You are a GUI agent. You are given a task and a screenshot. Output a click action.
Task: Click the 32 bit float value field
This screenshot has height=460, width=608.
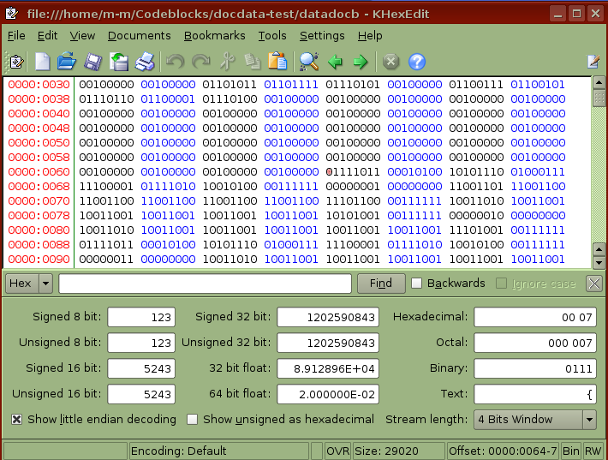[328, 368]
